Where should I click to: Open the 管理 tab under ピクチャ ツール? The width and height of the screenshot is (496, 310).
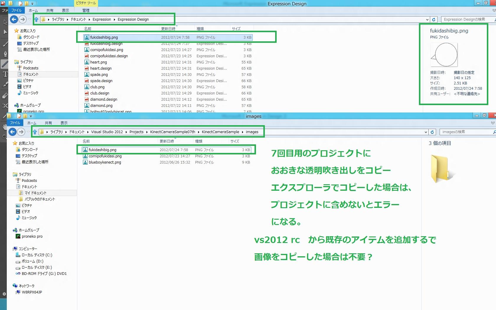(86, 11)
